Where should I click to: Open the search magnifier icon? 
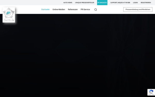tap(96, 10)
